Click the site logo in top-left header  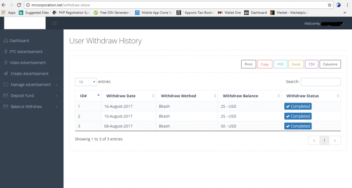[x=25, y=23]
